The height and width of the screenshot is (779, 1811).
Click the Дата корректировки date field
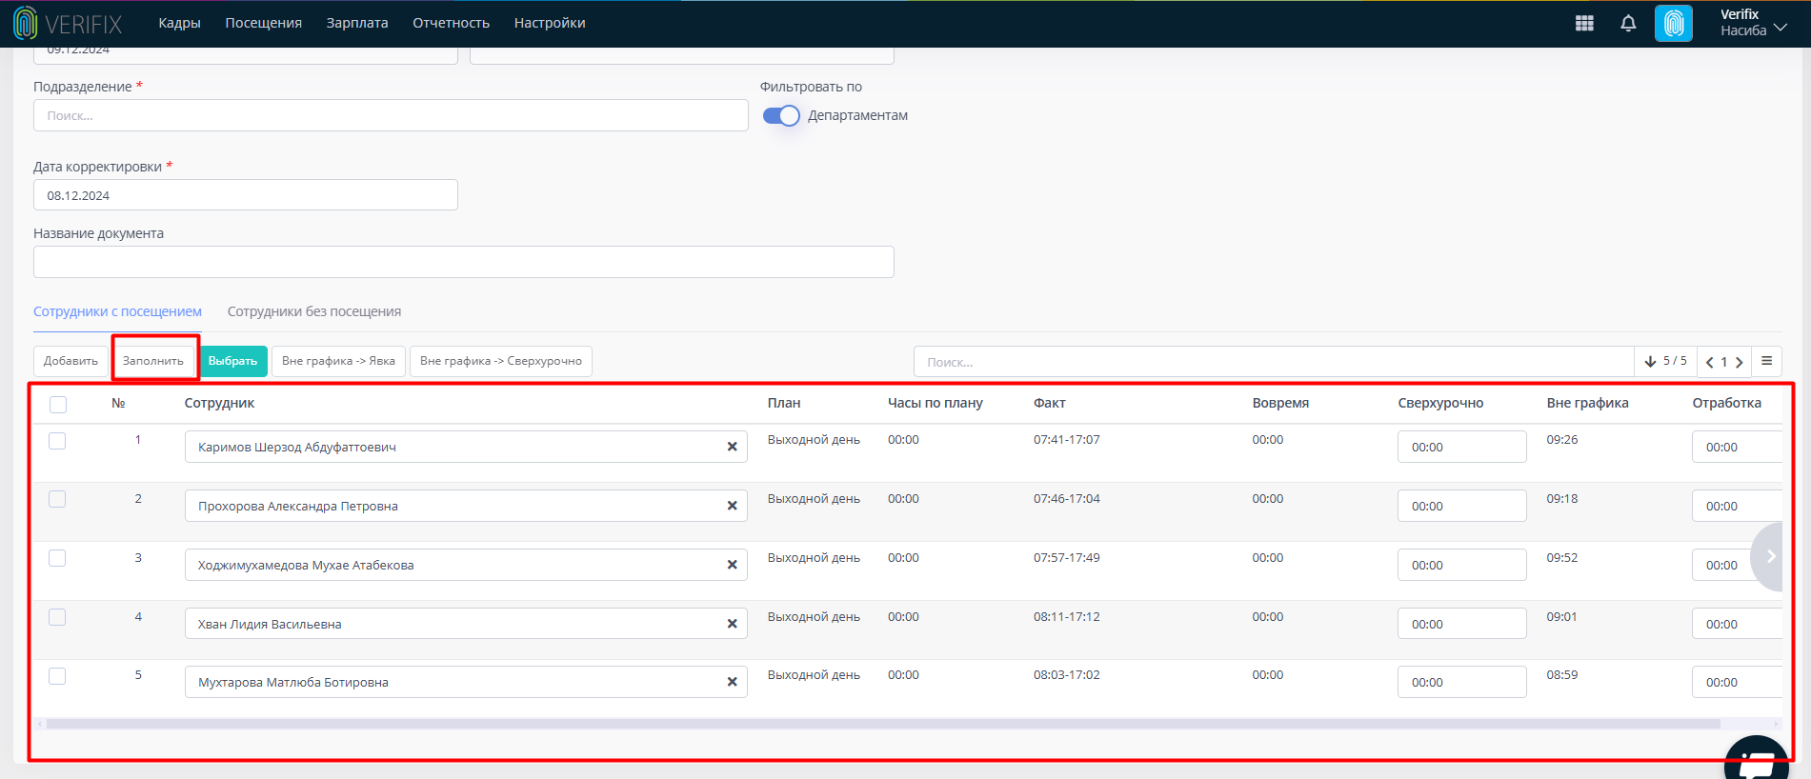[246, 195]
